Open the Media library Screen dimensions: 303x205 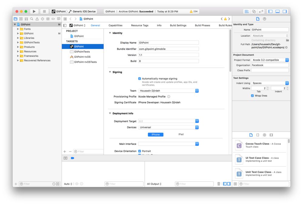click(271, 135)
